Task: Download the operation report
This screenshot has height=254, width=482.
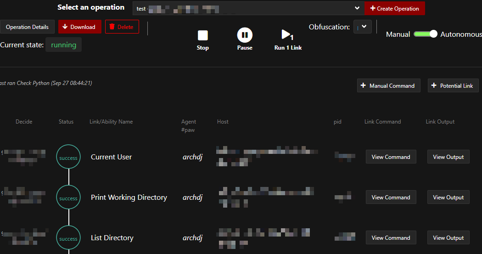Action: coord(79,27)
